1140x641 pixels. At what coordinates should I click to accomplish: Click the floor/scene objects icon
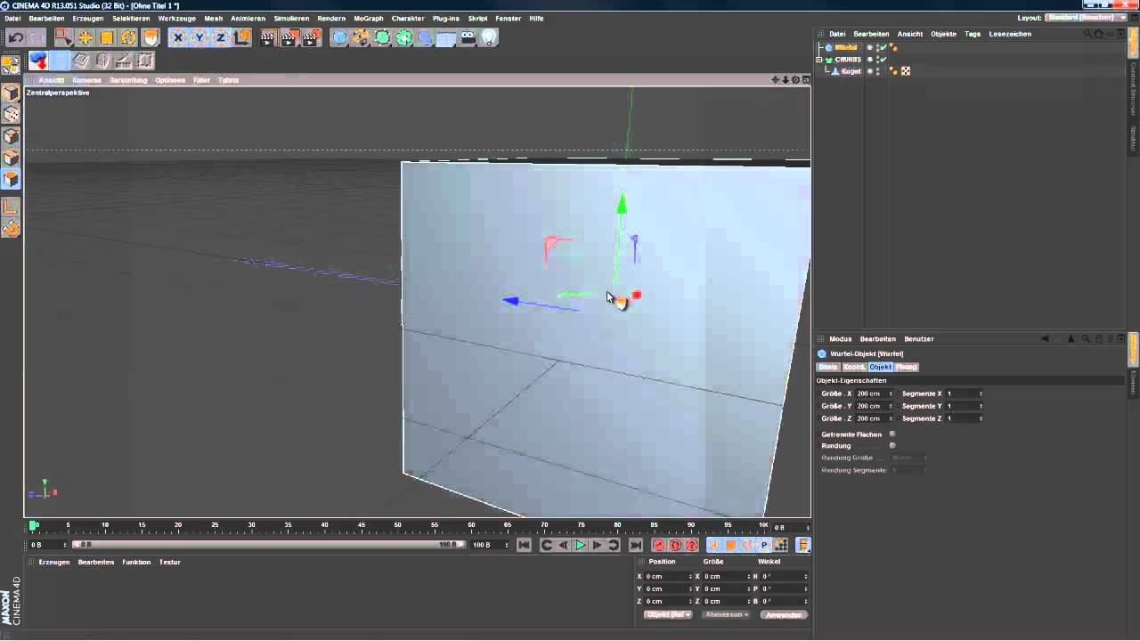point(446,37)
